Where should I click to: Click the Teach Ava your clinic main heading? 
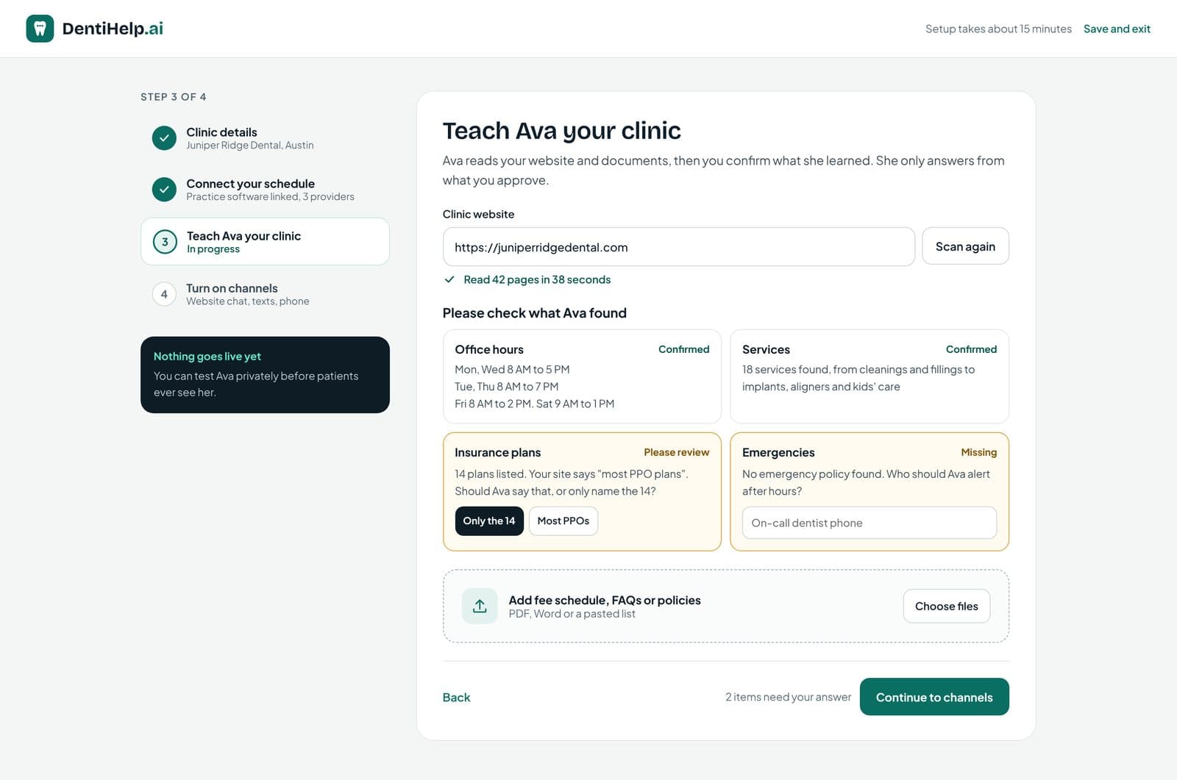pyautogui.click(x=562, y=130)
